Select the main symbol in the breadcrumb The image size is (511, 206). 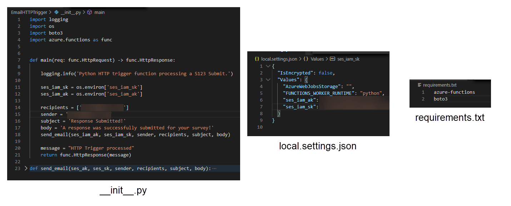99,12
